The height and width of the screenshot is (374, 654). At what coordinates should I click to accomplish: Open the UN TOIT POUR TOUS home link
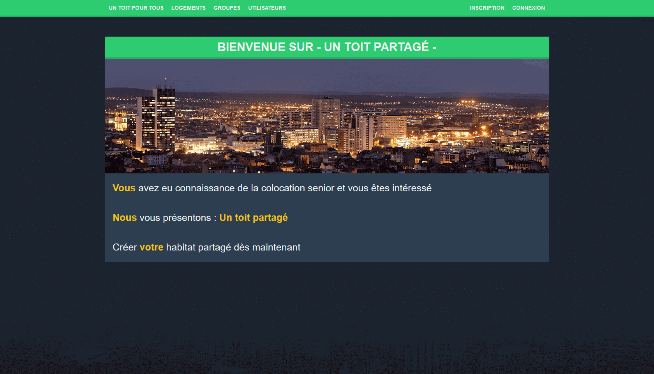pos(136,8)
